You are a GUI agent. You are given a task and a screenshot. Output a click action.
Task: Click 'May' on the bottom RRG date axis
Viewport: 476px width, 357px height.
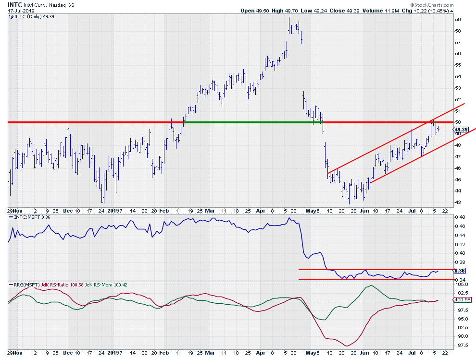[311, 353]
